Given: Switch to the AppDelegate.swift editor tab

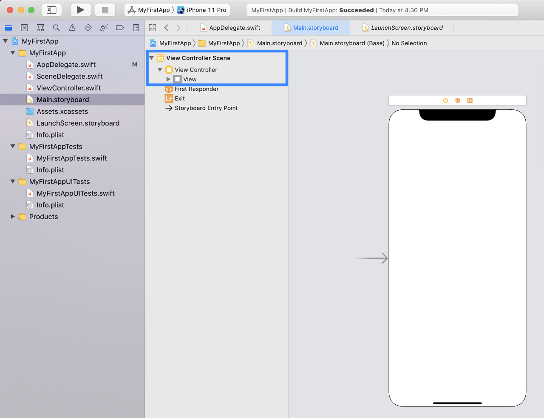Looking at the screenshot, I should tap(230, 28).
